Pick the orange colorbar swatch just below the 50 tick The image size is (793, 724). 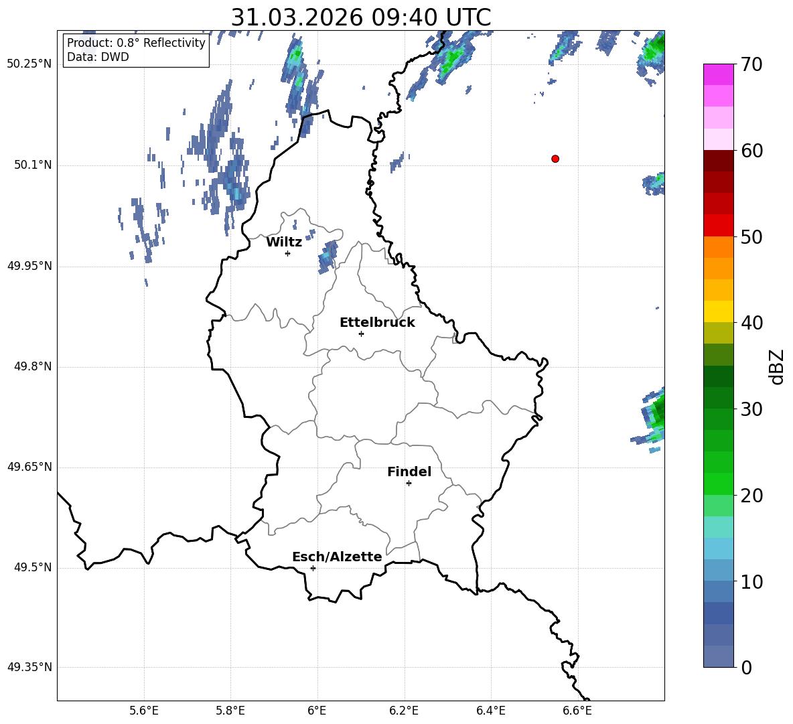[718, 247]
